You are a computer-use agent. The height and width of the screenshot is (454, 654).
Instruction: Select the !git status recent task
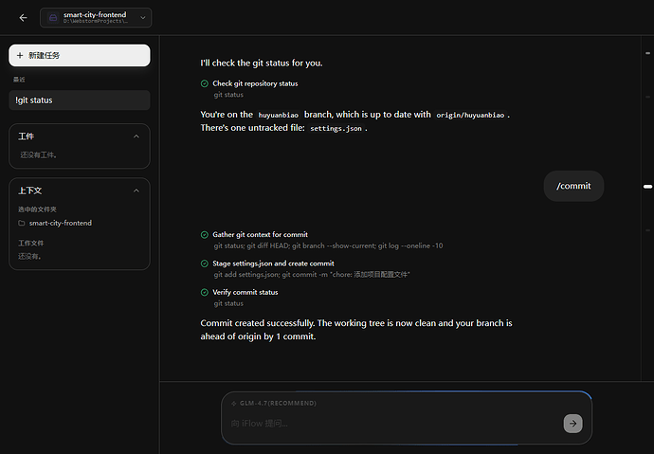80,100
